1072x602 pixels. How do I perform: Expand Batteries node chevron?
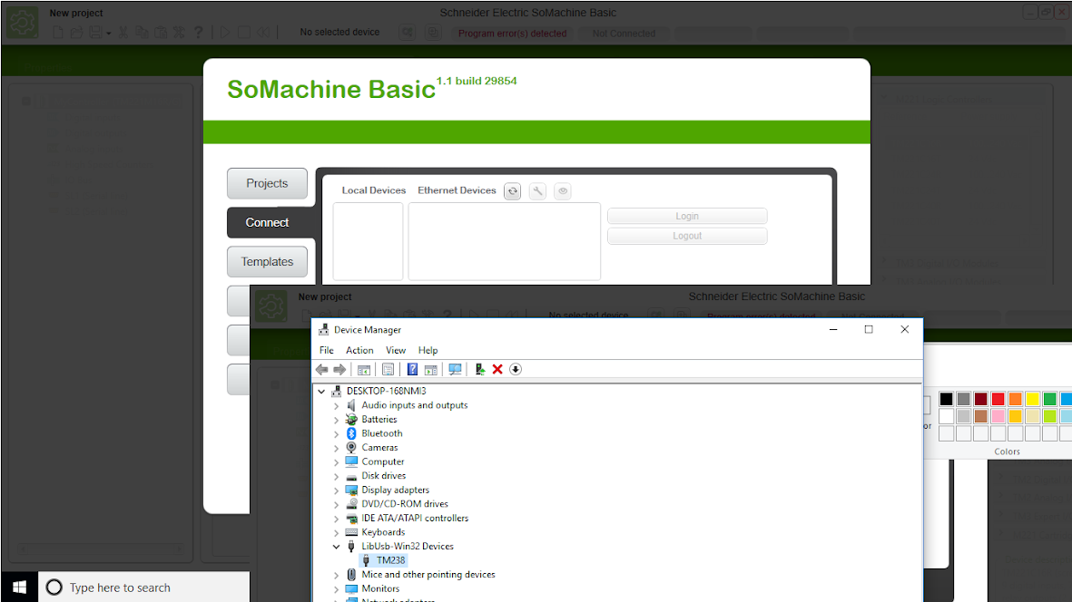pyautogui.click(x=337, y=420)
